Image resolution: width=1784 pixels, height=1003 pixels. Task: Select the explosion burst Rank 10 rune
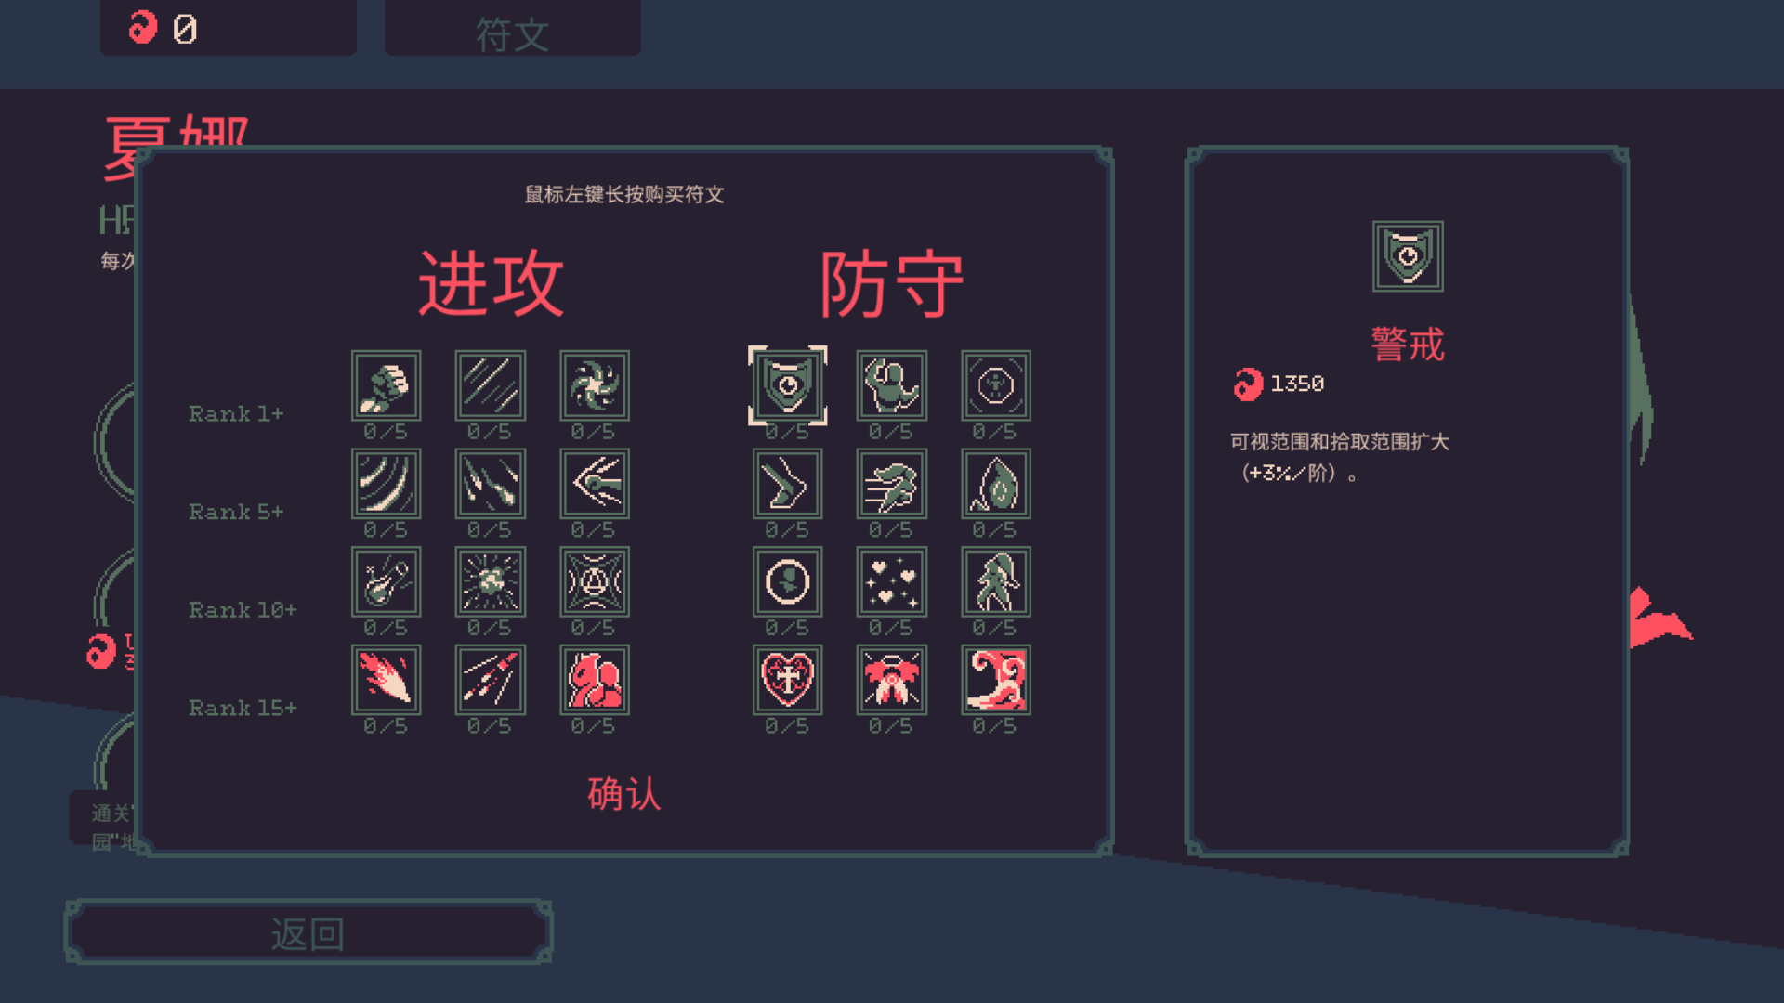tap(490, 581)
